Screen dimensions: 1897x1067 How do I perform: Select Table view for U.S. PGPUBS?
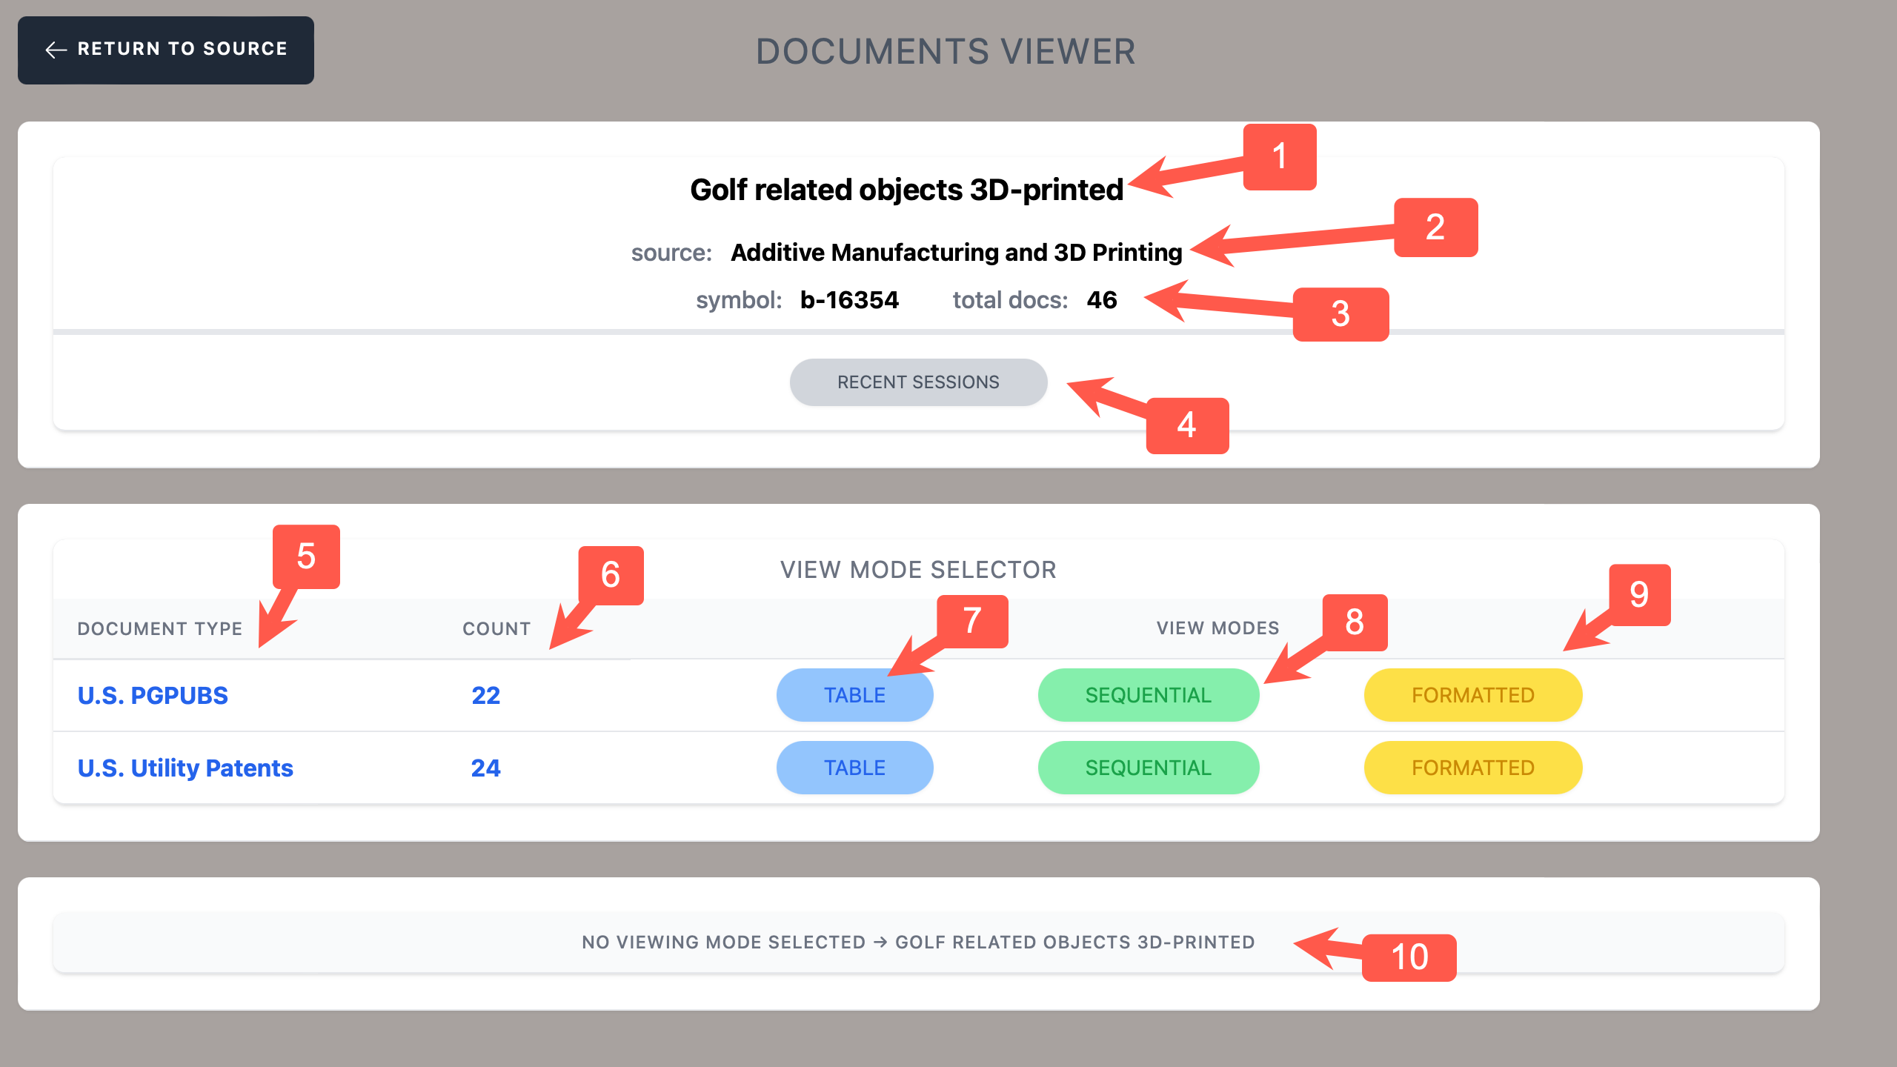coord(854,695)
